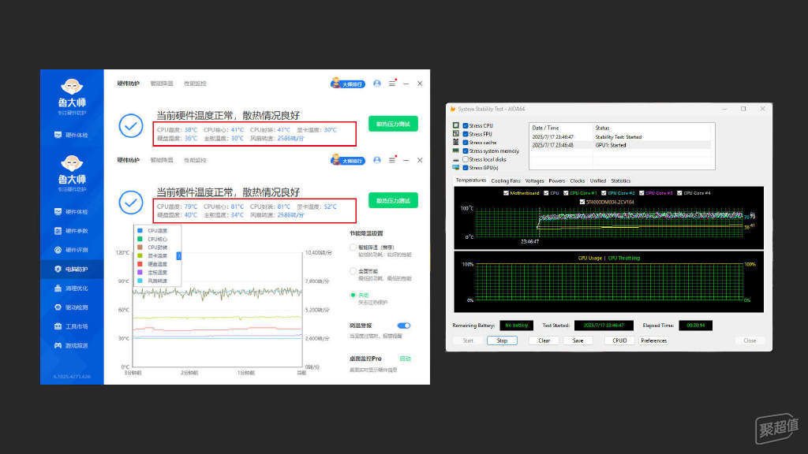Select the 关闭 energy-saving radio option
This screenshot has width=808, height=454.
click(x=353, y=295)
